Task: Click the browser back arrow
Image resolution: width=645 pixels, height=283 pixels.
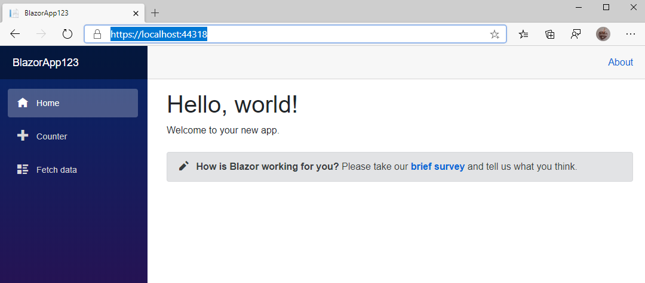Action: [x=15, y=34]
